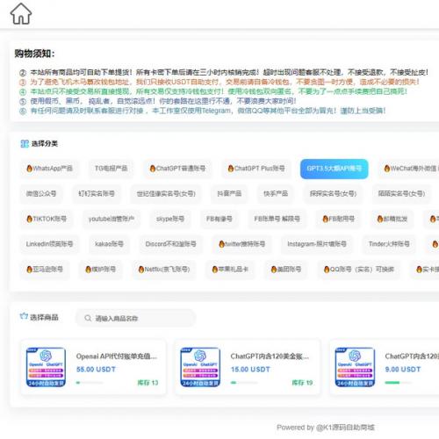Choose the Discord不和谐账号 category
Image resolution: width=439 pixels, height=439 pixels.
[x=170, y=244]
